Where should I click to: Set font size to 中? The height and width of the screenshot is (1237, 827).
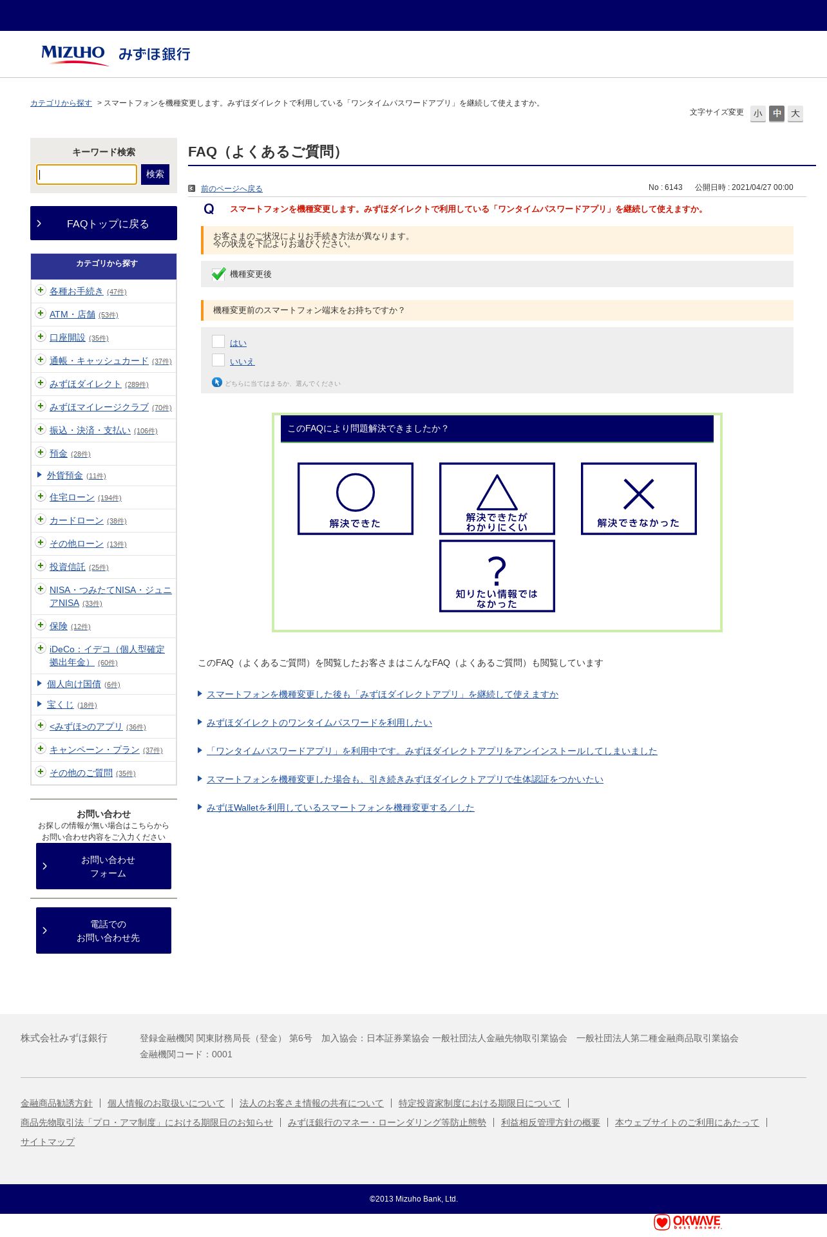point(777,114)
